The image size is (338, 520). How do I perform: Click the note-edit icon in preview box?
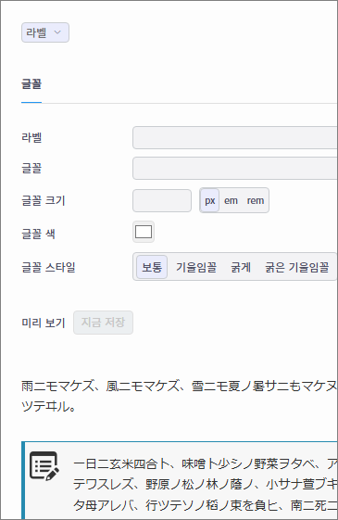[x=44, y=465]
